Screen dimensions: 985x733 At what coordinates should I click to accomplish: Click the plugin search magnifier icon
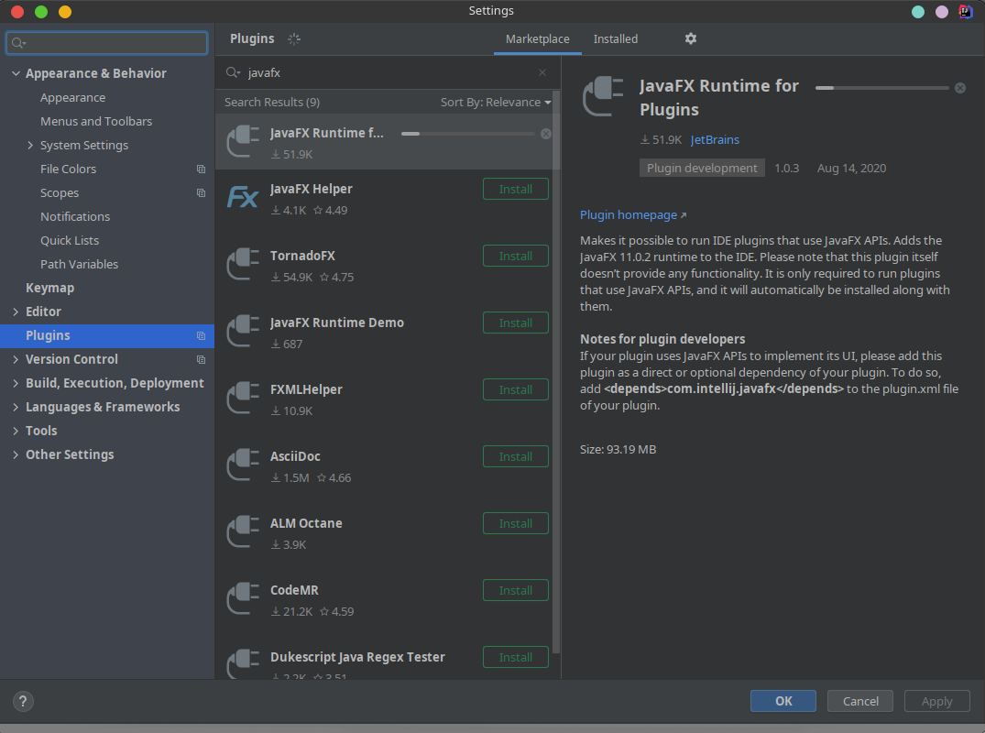tap(233, 73)
